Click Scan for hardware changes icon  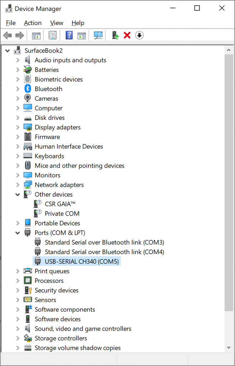coord(98,35)
